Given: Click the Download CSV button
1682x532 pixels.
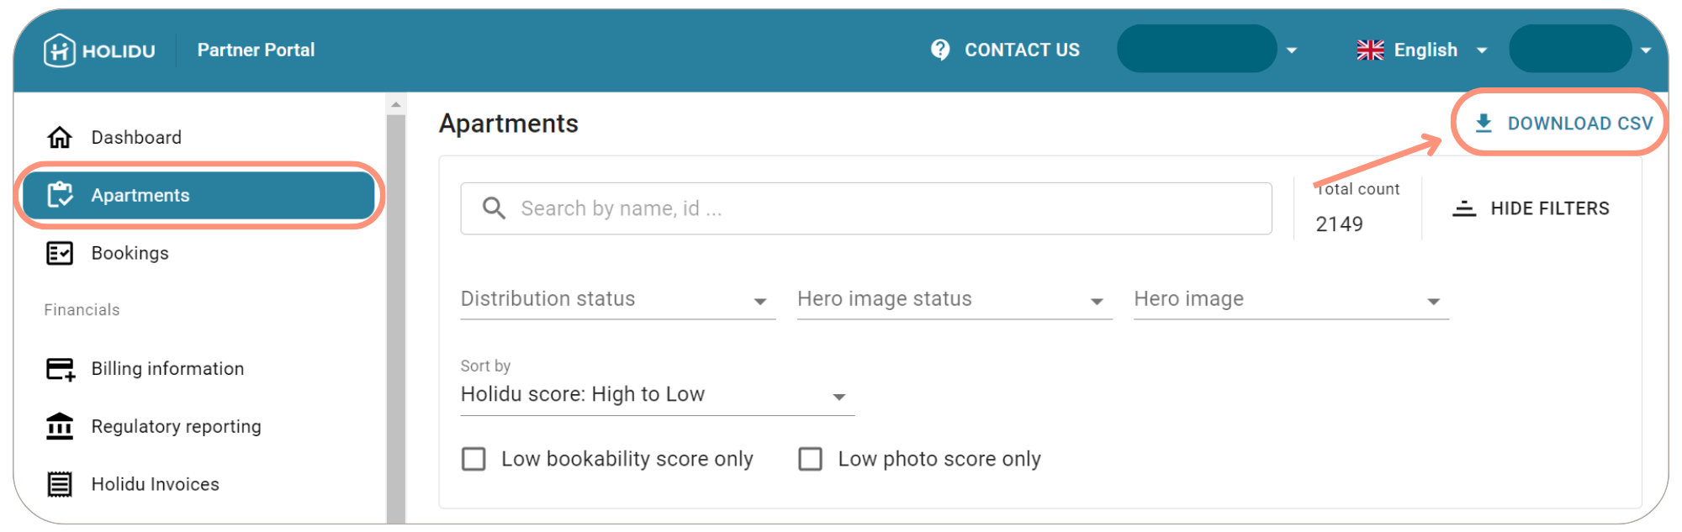Looking at the screenshot, I should [x=1564, y=124].
